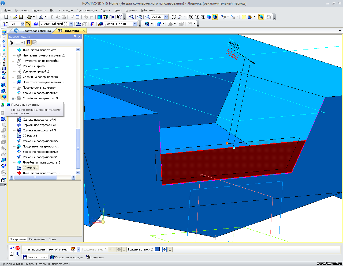Open the Деталь (Тел-0) dropdown
343x266 pixels.
pyautogui.click(x=135, y=24)
